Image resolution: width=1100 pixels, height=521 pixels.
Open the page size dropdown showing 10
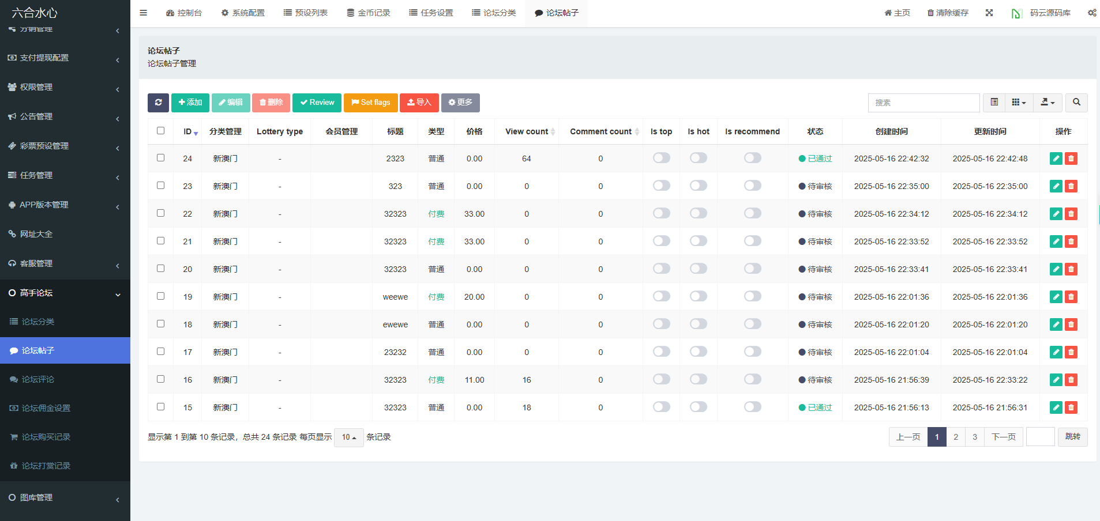point(348,437)
